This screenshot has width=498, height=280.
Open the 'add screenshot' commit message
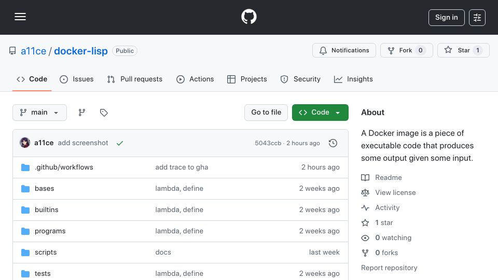(83, 143)
